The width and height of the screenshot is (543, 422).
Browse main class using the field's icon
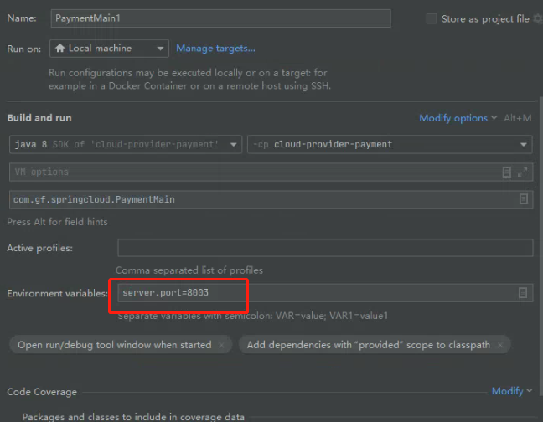[x=523, y=199]
